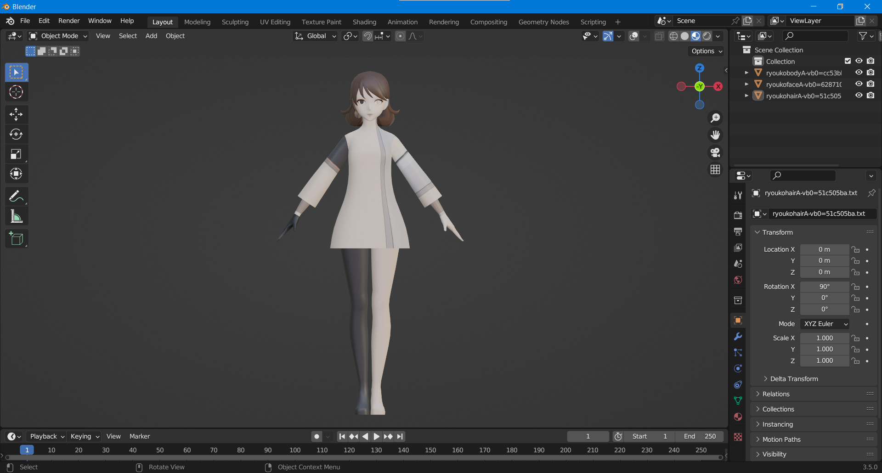Screen dimensions: 882x473
Task: Switch to the Sculpting workspace tab
Action: click(235, 22)
